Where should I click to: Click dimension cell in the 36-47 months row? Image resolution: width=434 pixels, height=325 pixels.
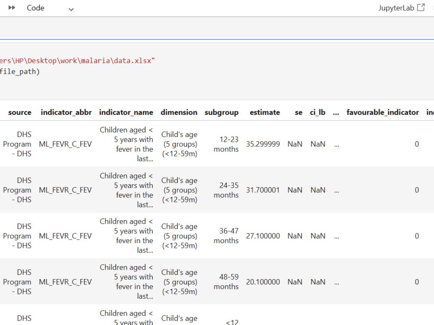click(x=180, y=236)
